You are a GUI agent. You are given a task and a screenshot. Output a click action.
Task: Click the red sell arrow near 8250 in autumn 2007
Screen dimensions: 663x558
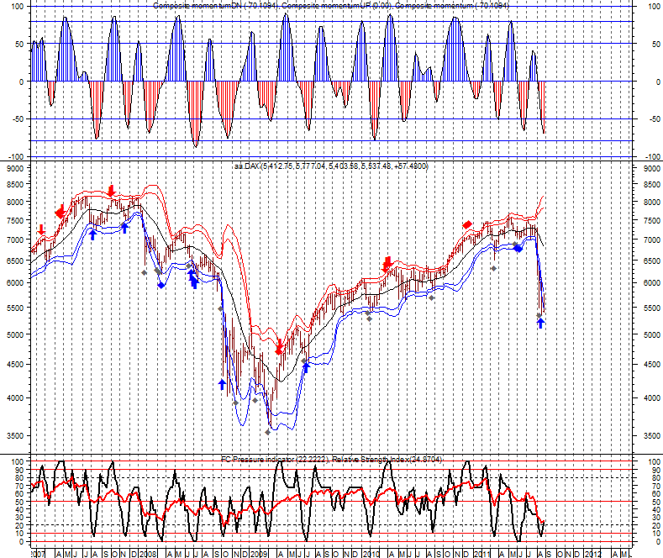pyautogui.click(x=111, y=191)
